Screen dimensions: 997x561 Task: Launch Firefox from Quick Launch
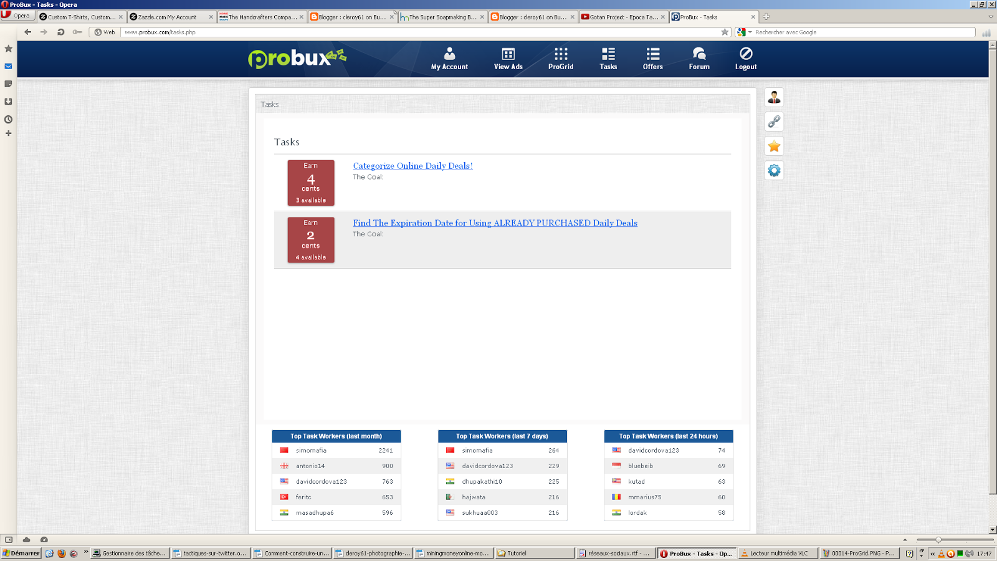coord(62,553)
